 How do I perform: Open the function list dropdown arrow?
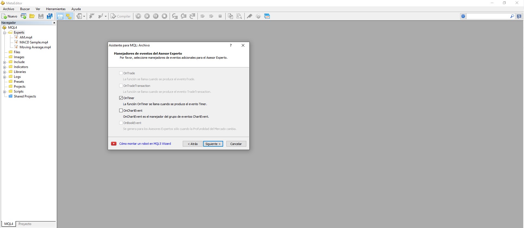[106, 16]
